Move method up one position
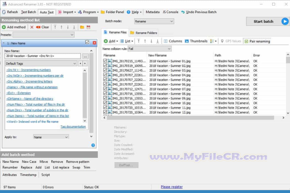Viewport: 290px width, 193px height. [61, 27]
